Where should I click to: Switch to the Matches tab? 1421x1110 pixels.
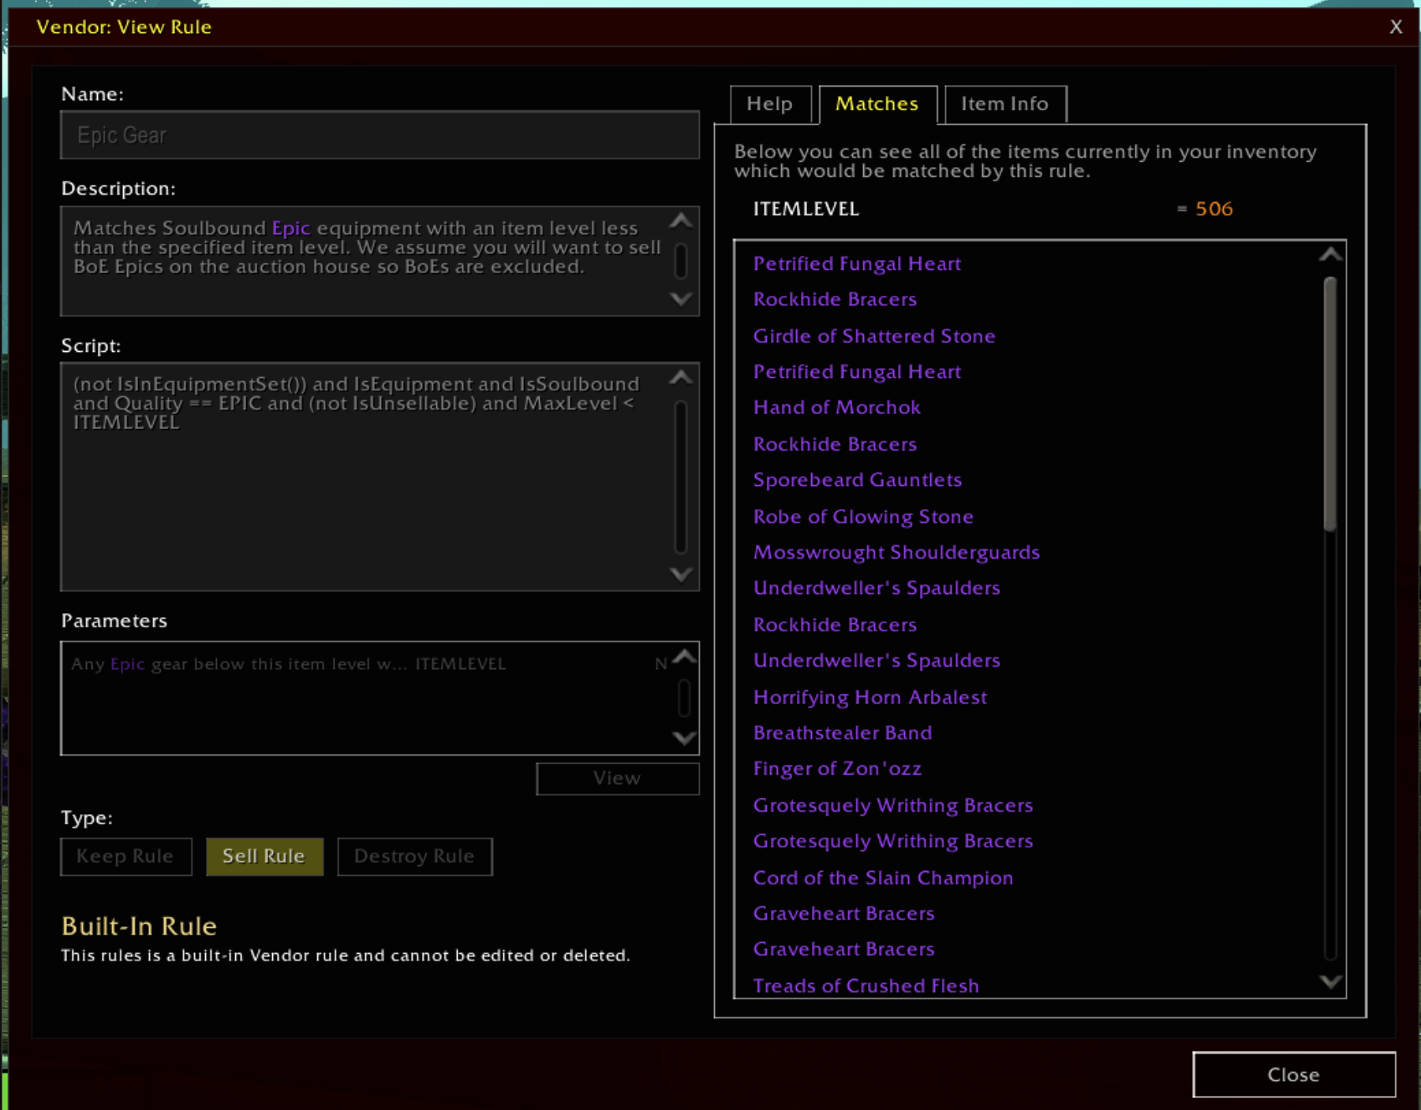point(877,104)
